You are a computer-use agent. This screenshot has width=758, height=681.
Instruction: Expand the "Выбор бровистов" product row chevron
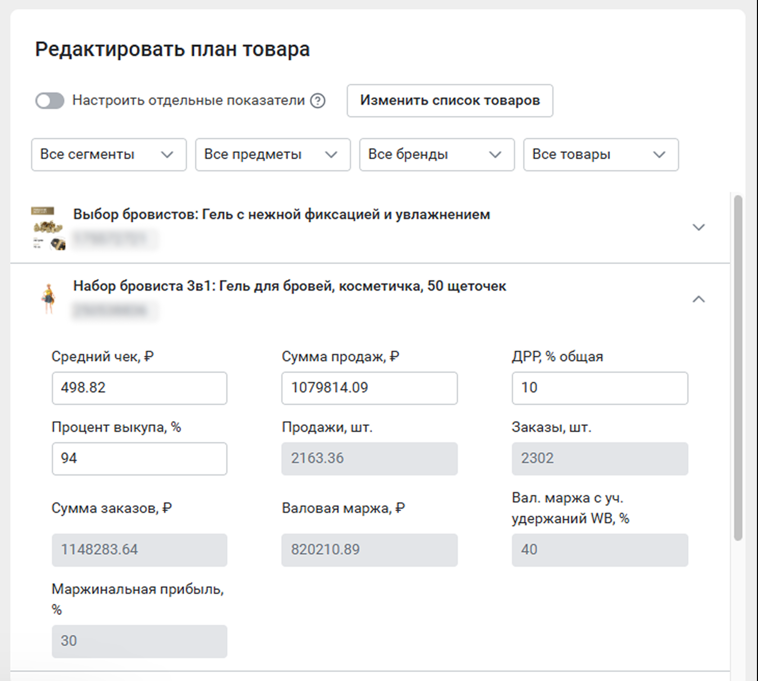[699, 227]
